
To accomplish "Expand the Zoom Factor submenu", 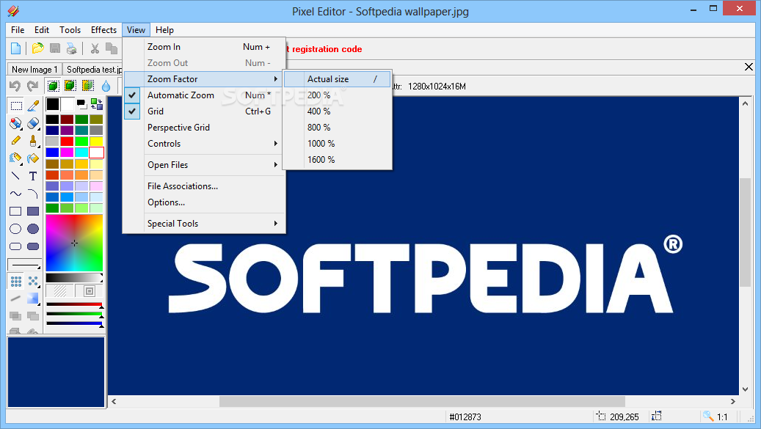I will tap(204, 79).
